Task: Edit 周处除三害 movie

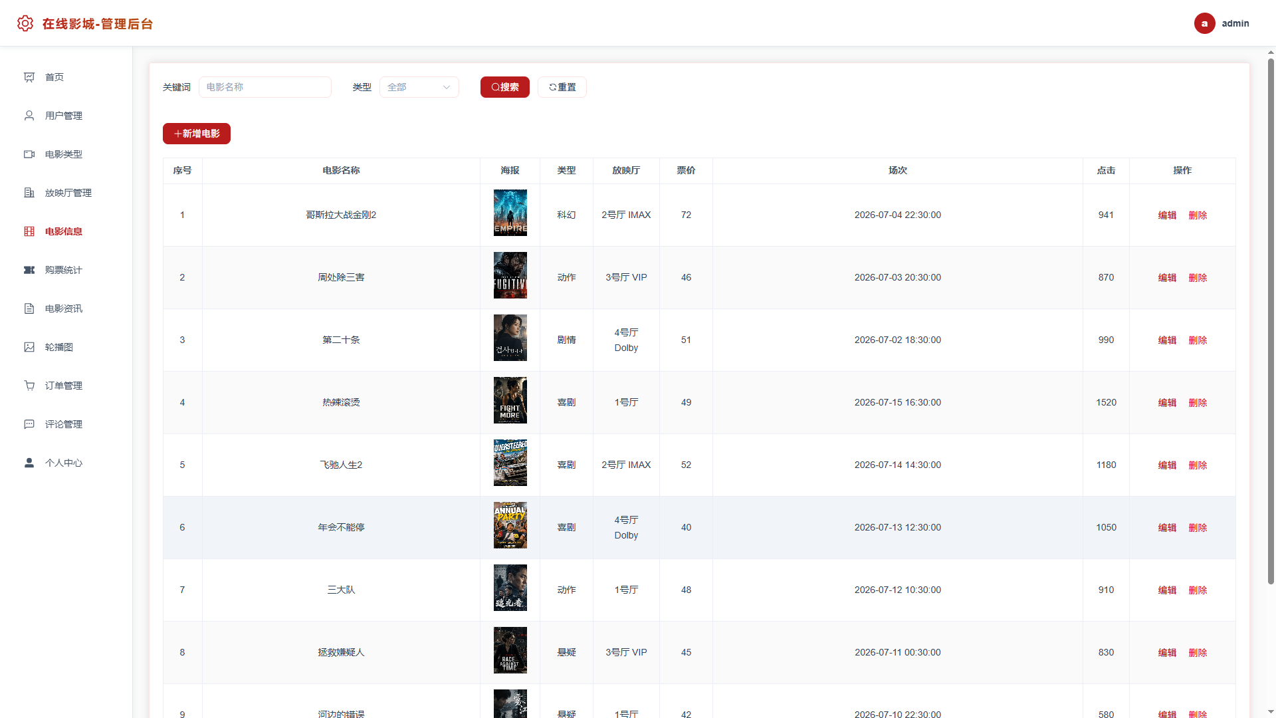Action: (1167, 278)
